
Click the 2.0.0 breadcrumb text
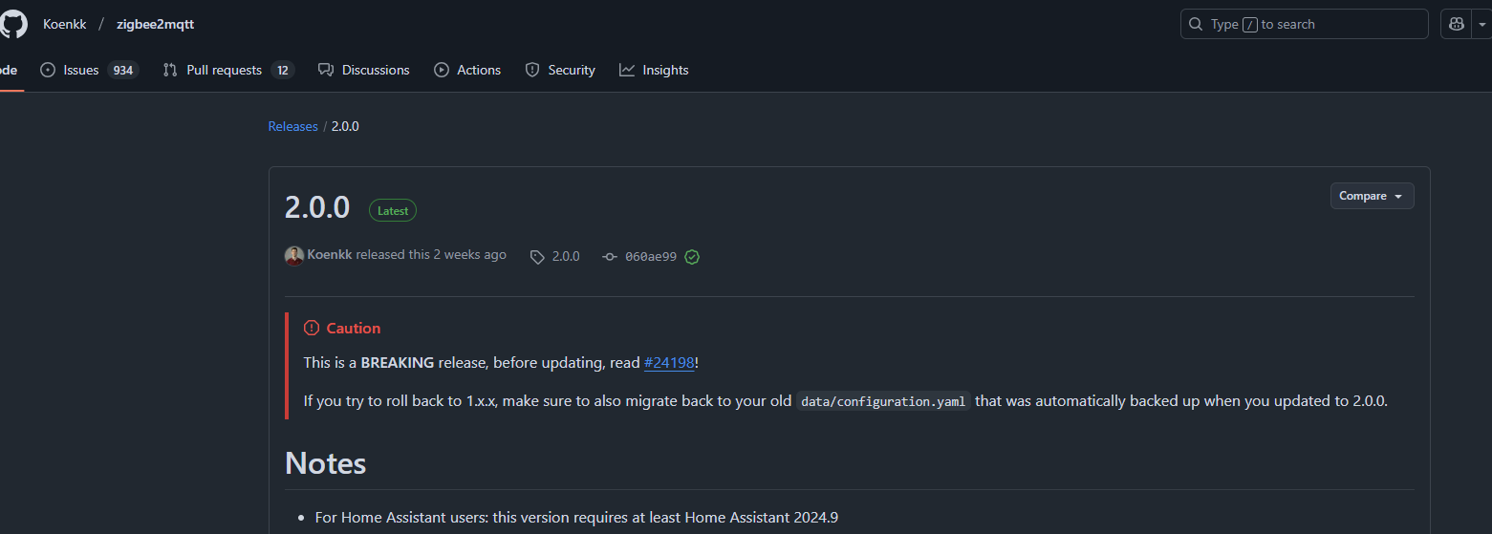(x=345, y=126)
